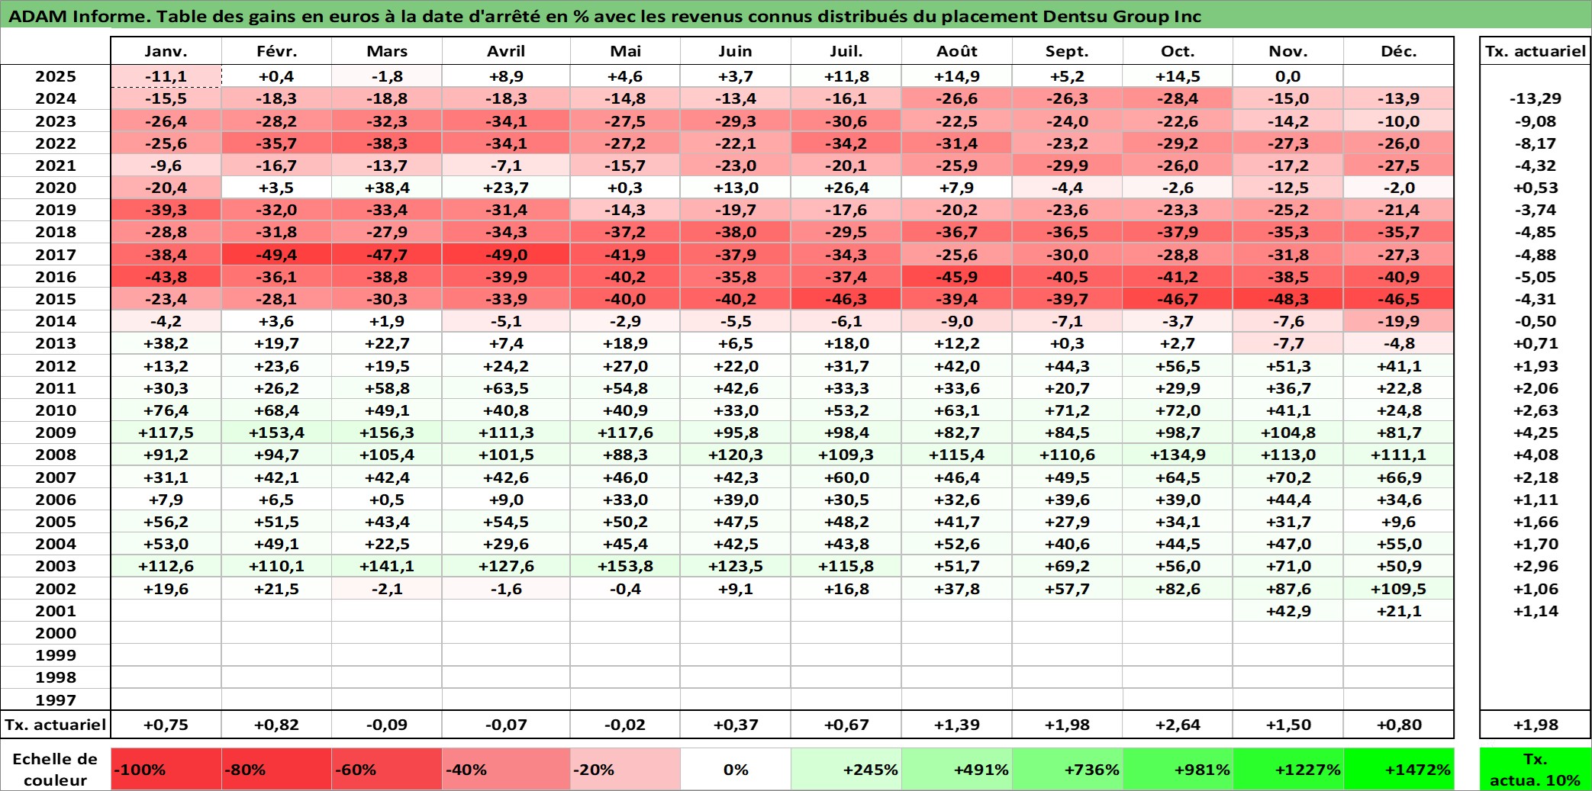Click the 2007 Nov. cell showing +70,2
The width and height of the screenshot is (1592, 791).
tap(1288, 477)
